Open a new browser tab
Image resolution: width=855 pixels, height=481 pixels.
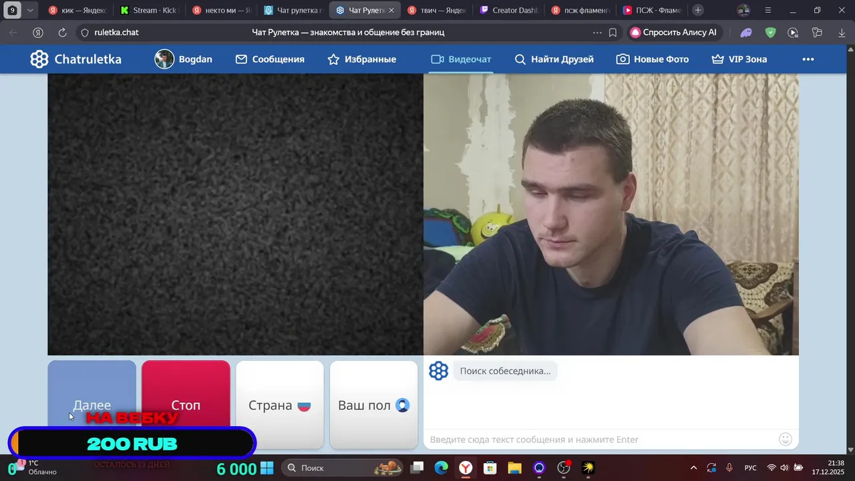(698, 10)
